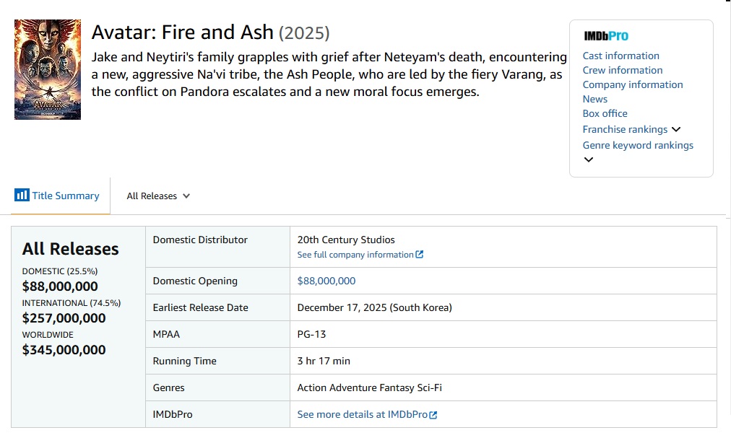This screenshot has height=438, width=731.
Task: Click external link icon beside full company information
Action: (420, 255)
